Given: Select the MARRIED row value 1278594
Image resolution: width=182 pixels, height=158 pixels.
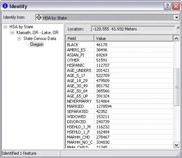Looking at the screenshot, I should [104, 106].
